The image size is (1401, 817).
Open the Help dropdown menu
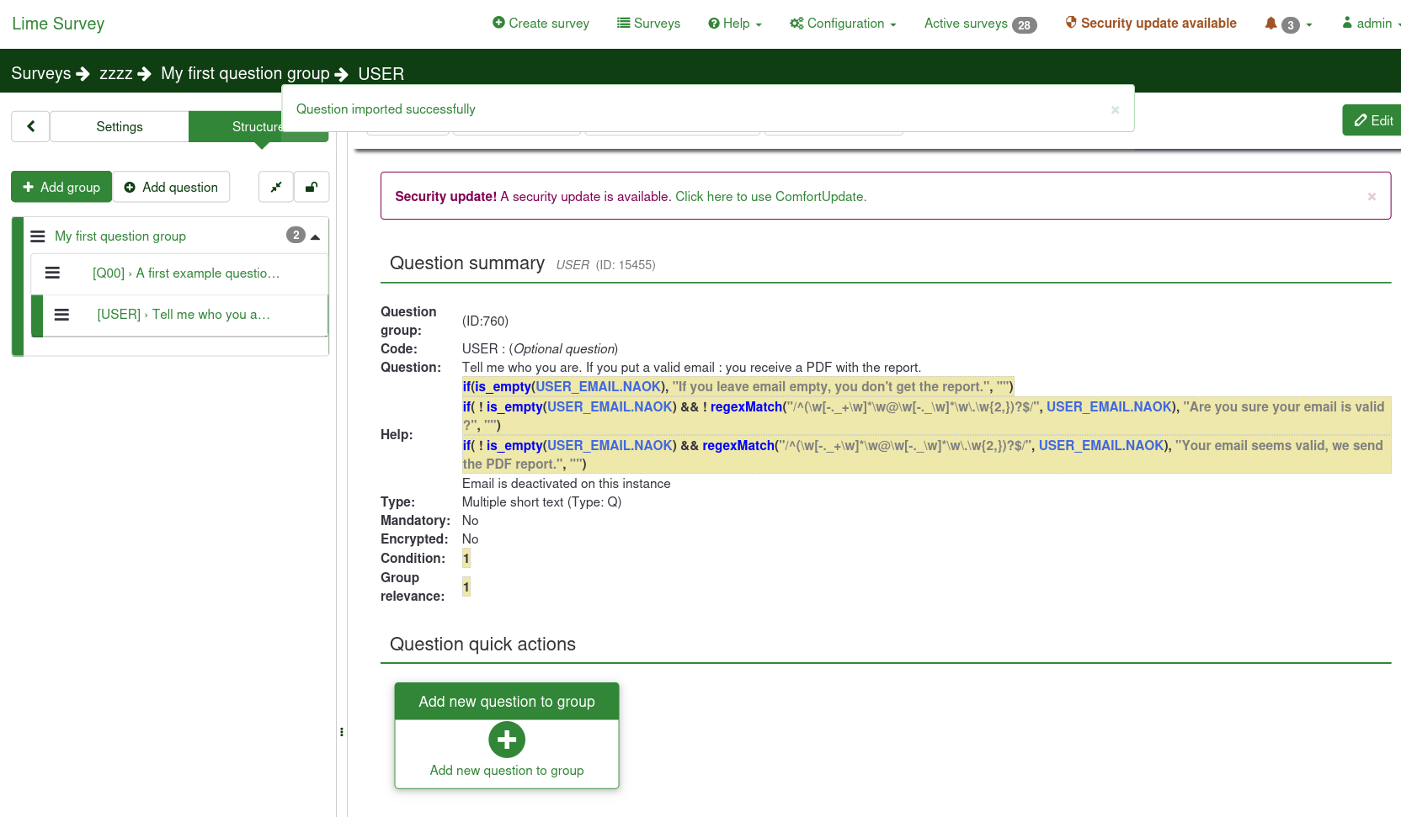(x=735, y=24)
